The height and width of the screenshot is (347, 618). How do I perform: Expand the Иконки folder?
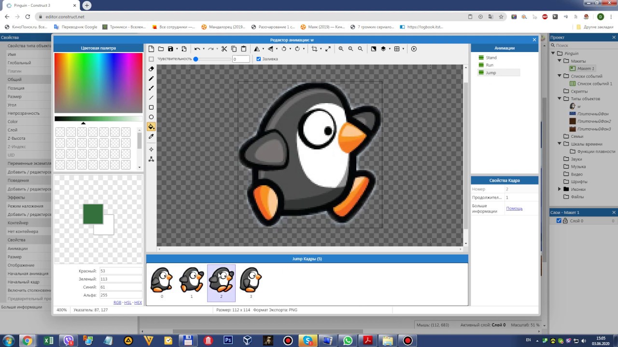coord(560,189)
